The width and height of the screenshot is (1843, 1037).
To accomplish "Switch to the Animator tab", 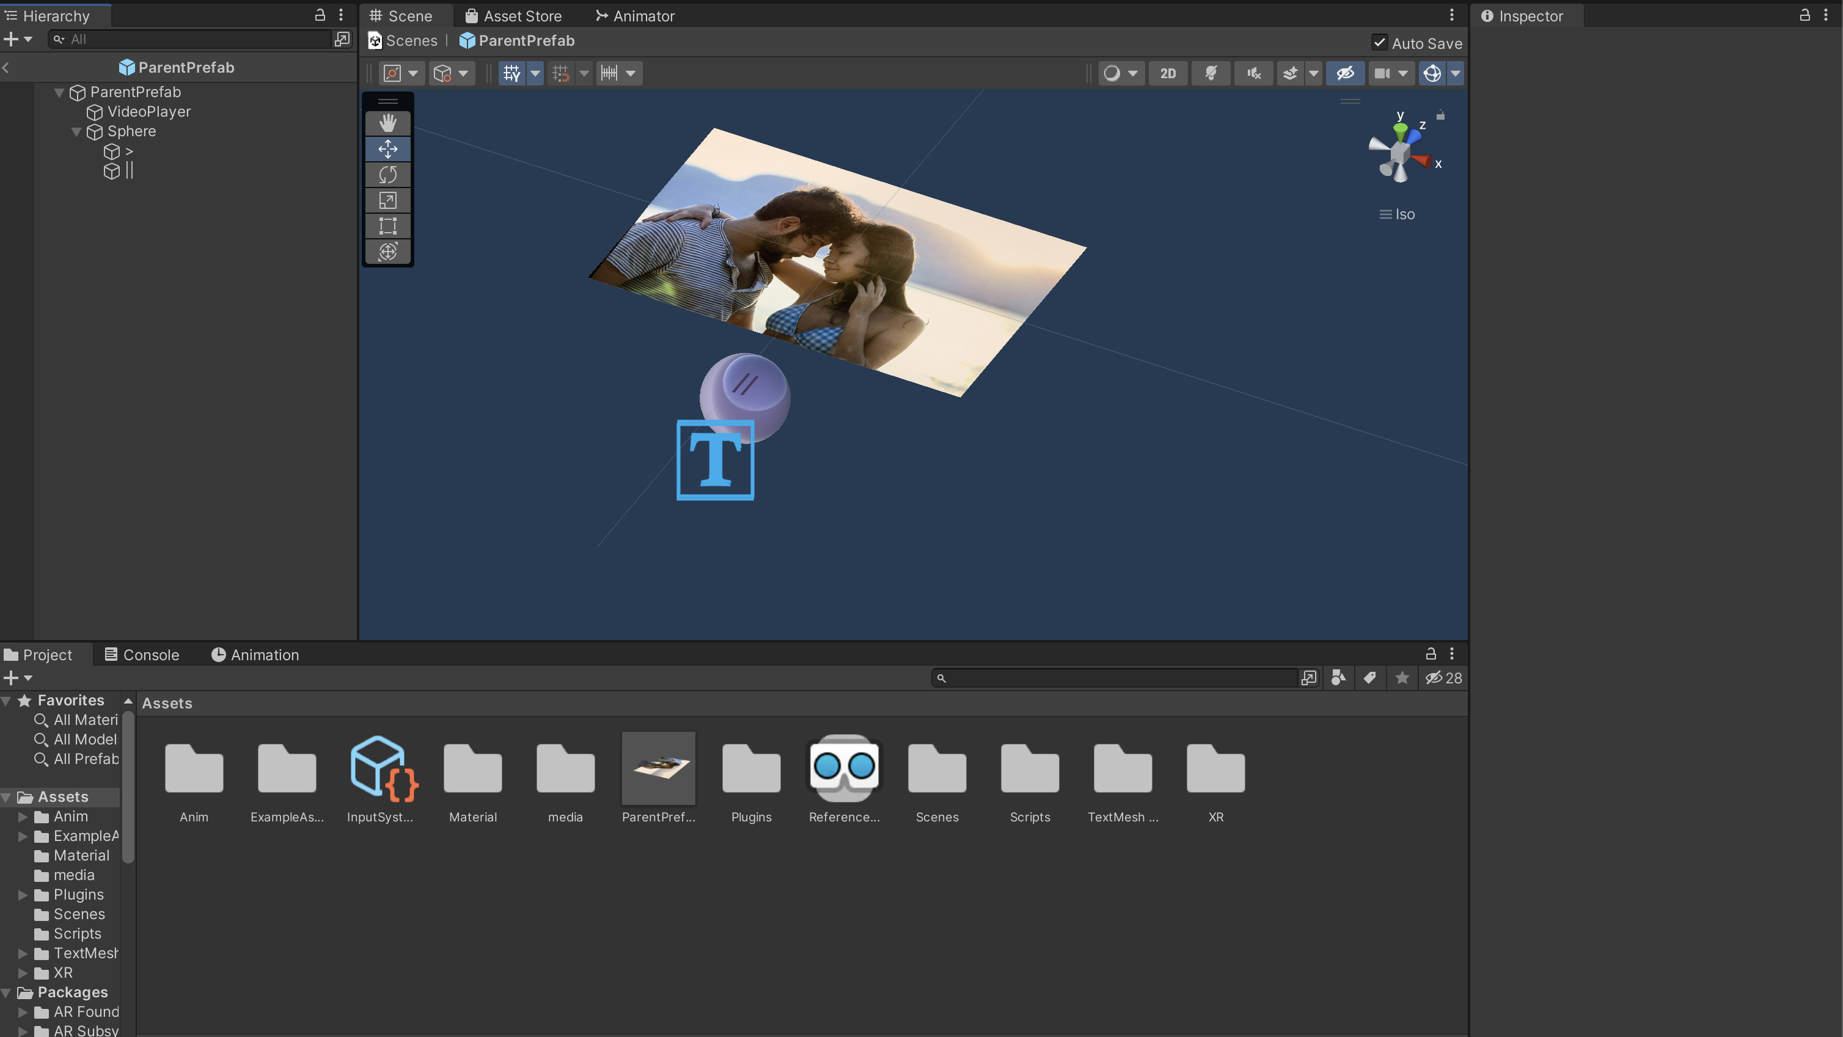I will [x=636, y=16].
